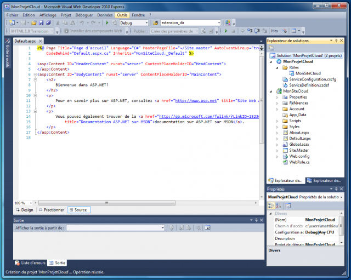
Task: Open the Affichage menu
Action: 48,15
